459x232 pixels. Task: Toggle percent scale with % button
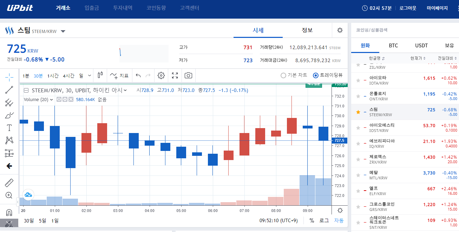pyautogui.click(x=312, y=220)
